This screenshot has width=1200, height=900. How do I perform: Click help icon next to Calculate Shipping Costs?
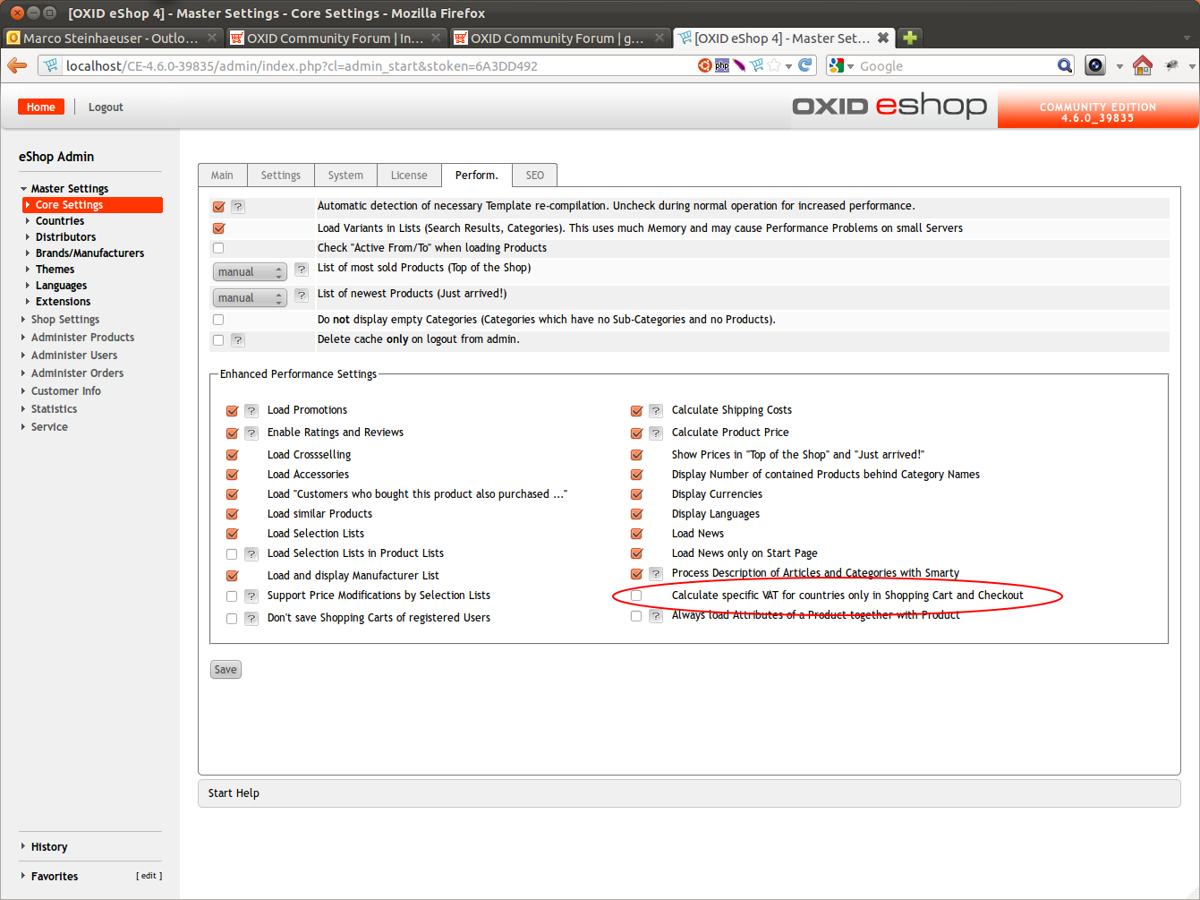pyautogui.click(x=656, y=411)
